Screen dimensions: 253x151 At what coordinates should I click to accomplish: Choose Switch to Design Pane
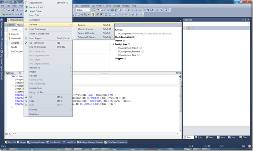tap(48, 34)
